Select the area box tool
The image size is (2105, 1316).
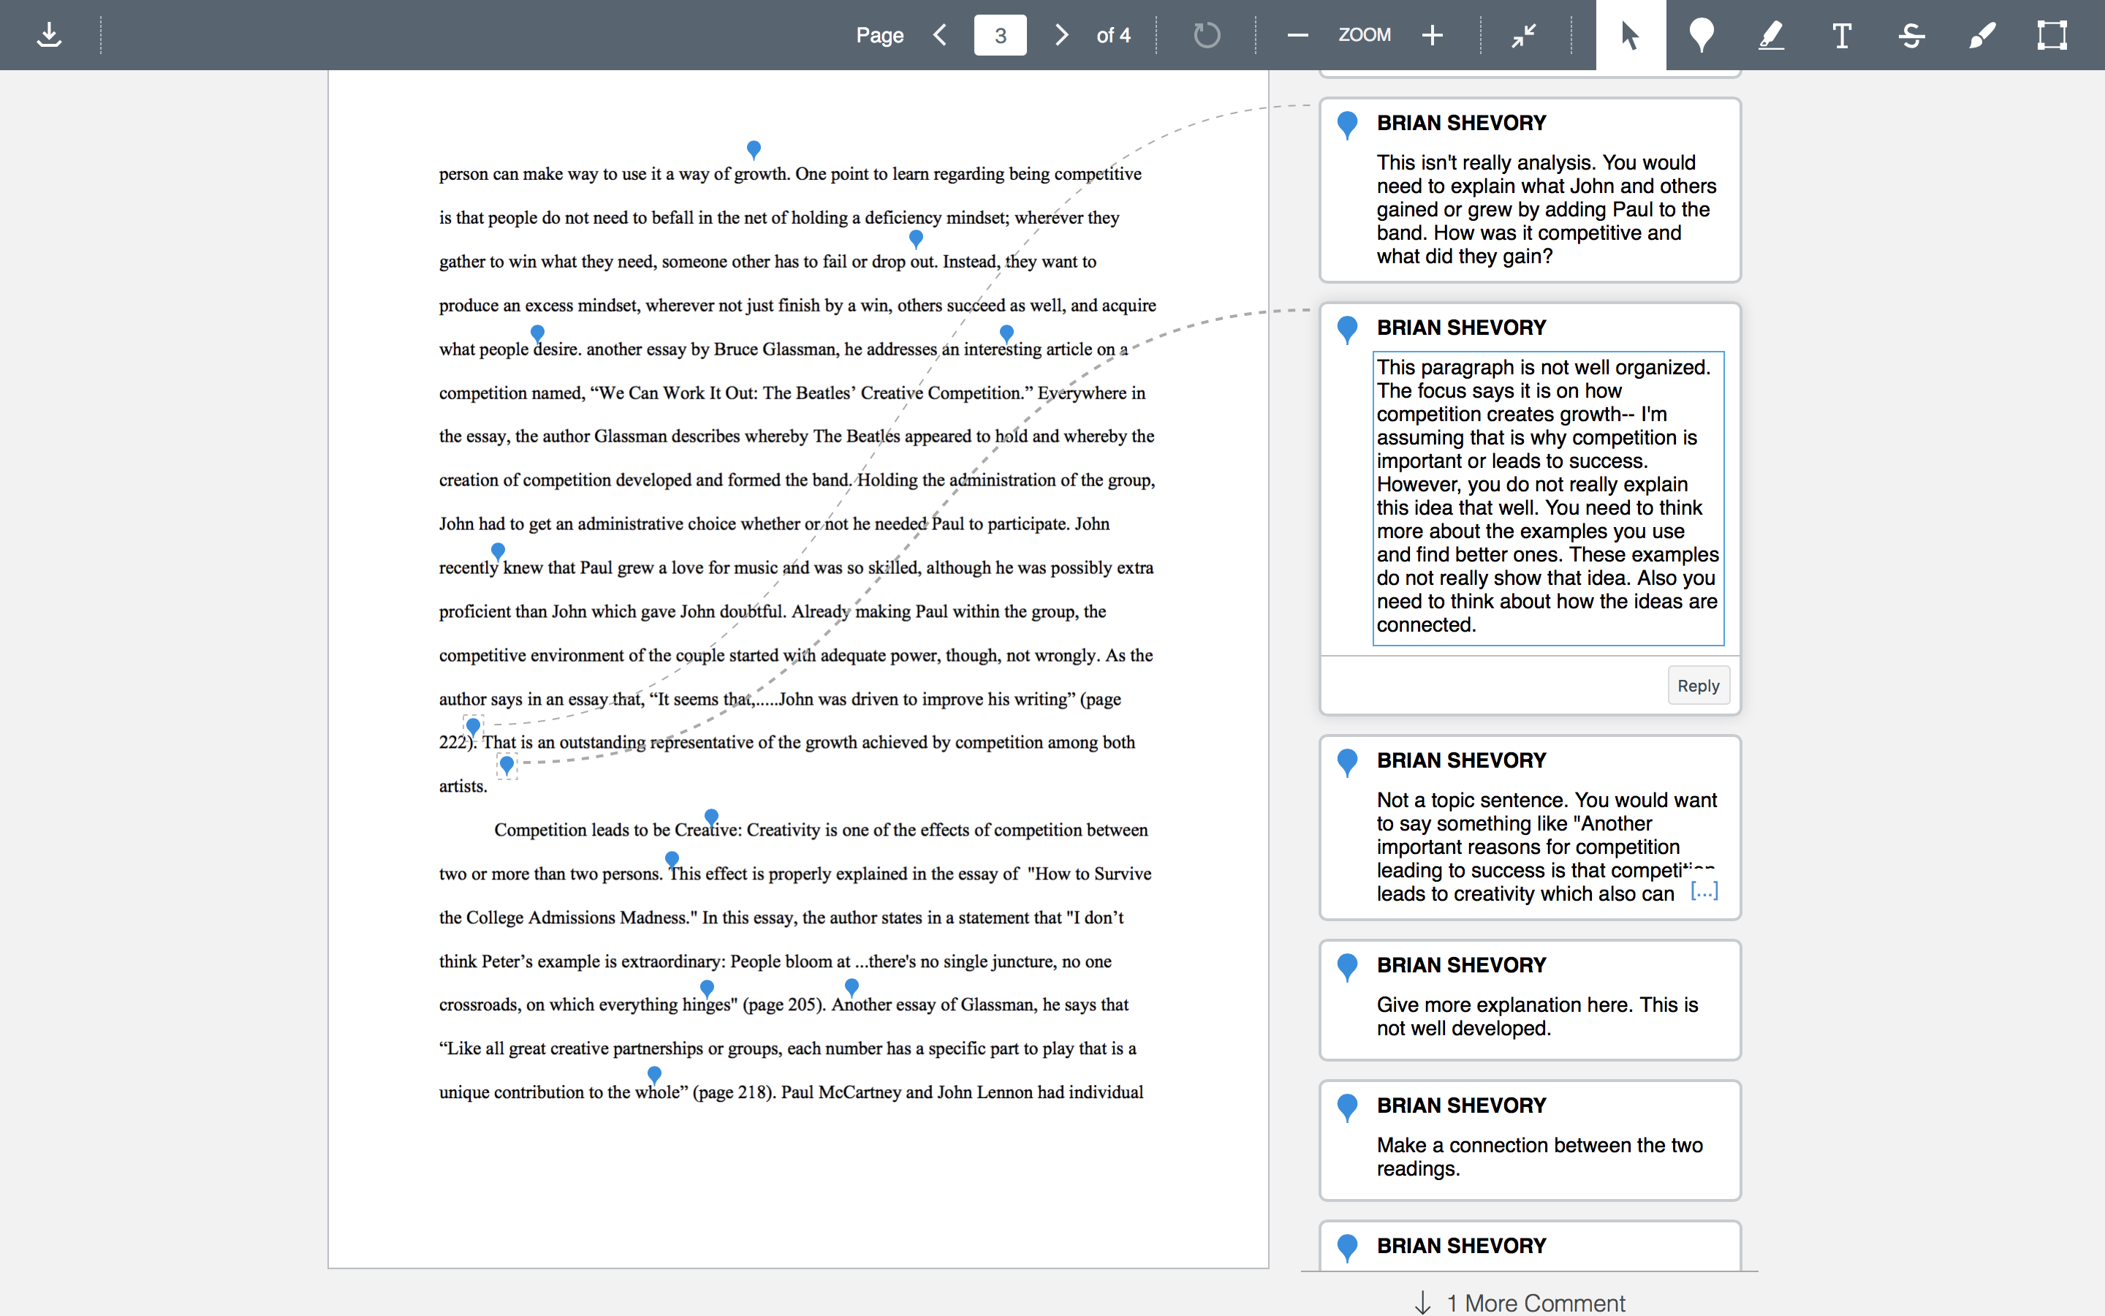(2052, 35)
